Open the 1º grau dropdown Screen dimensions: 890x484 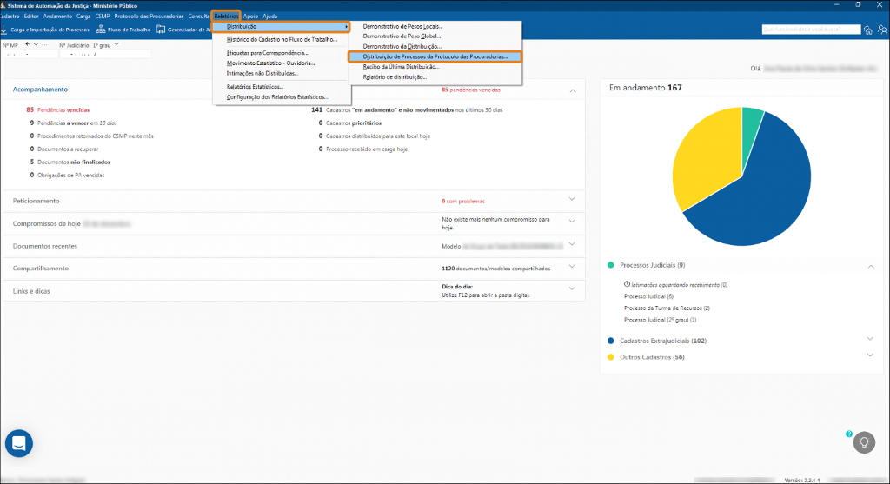pos(116,44)
